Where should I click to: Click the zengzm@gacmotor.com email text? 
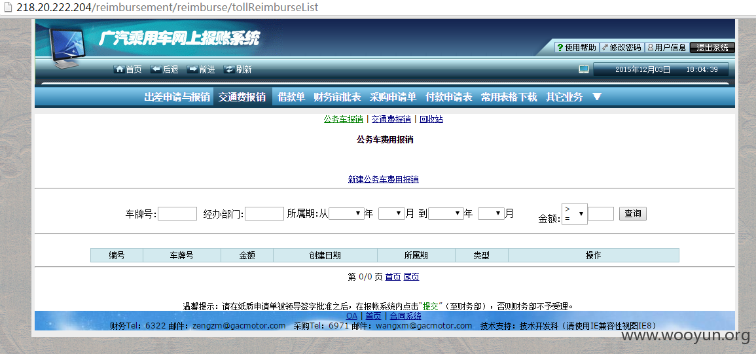coord(239,326)
